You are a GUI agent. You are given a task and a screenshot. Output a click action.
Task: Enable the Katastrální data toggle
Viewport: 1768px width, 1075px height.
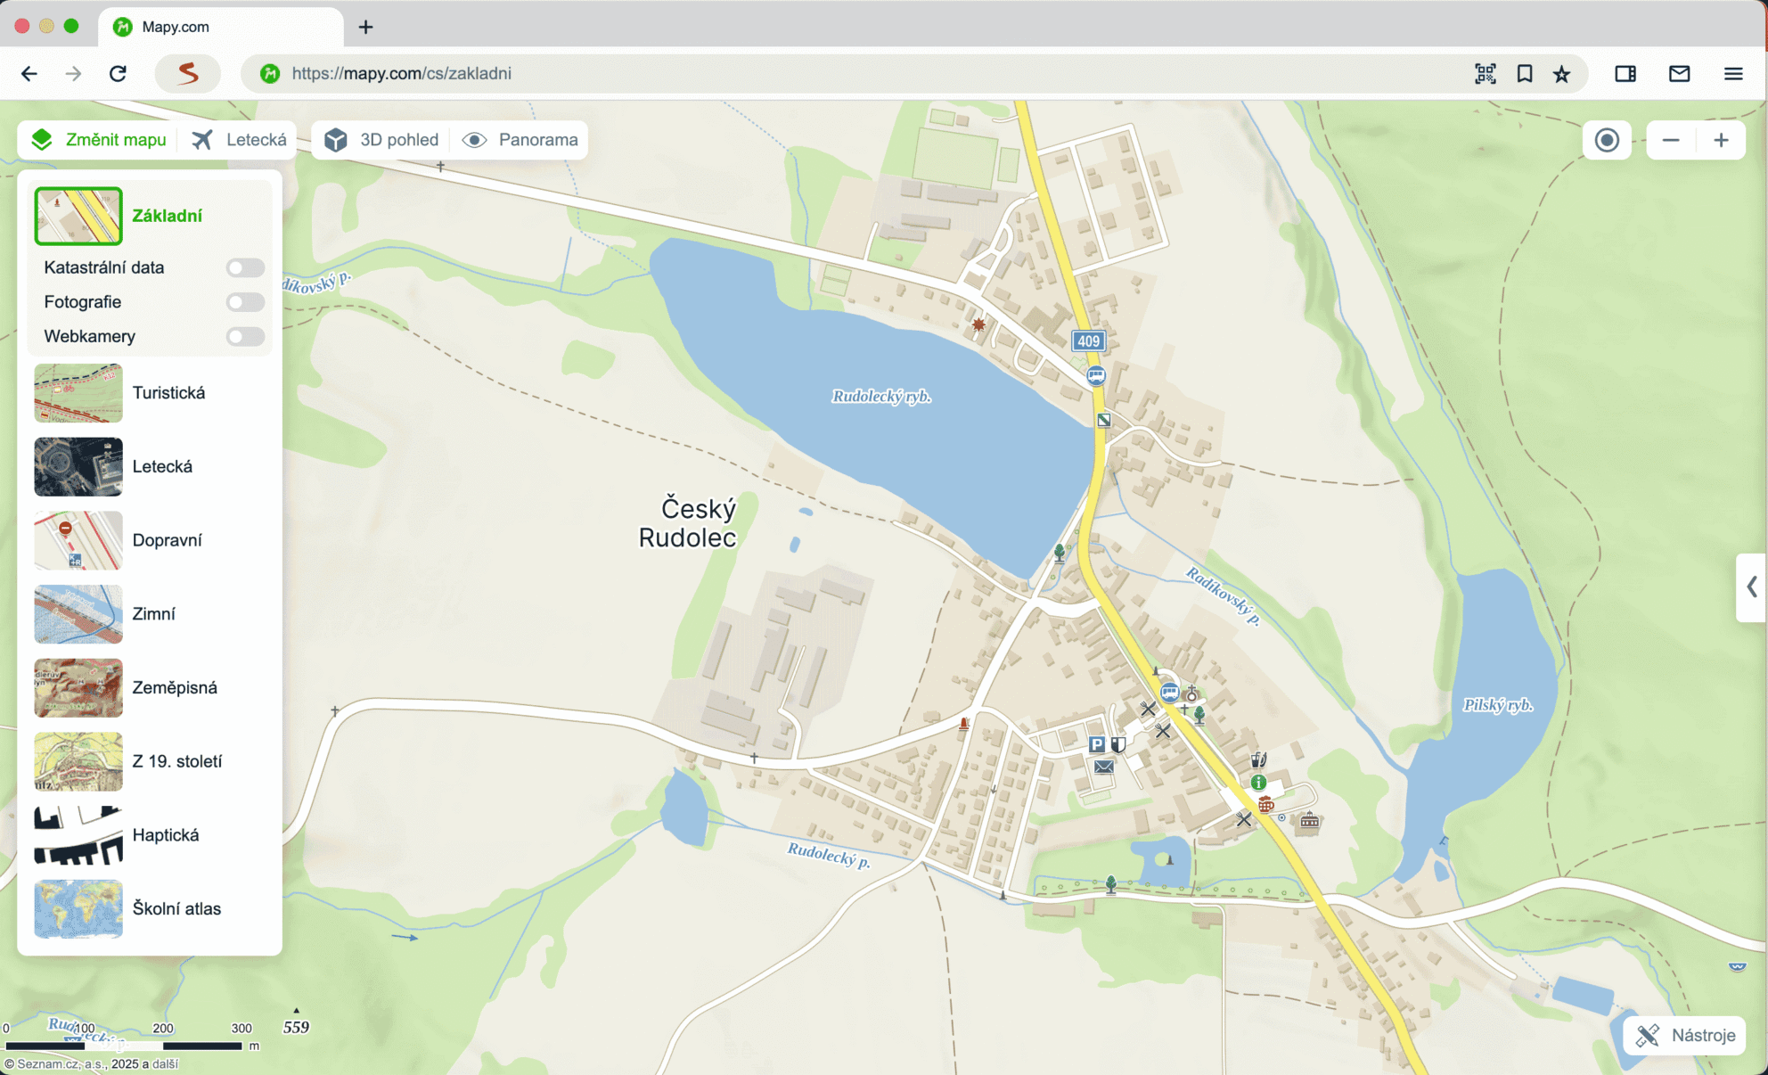[244, 267]
